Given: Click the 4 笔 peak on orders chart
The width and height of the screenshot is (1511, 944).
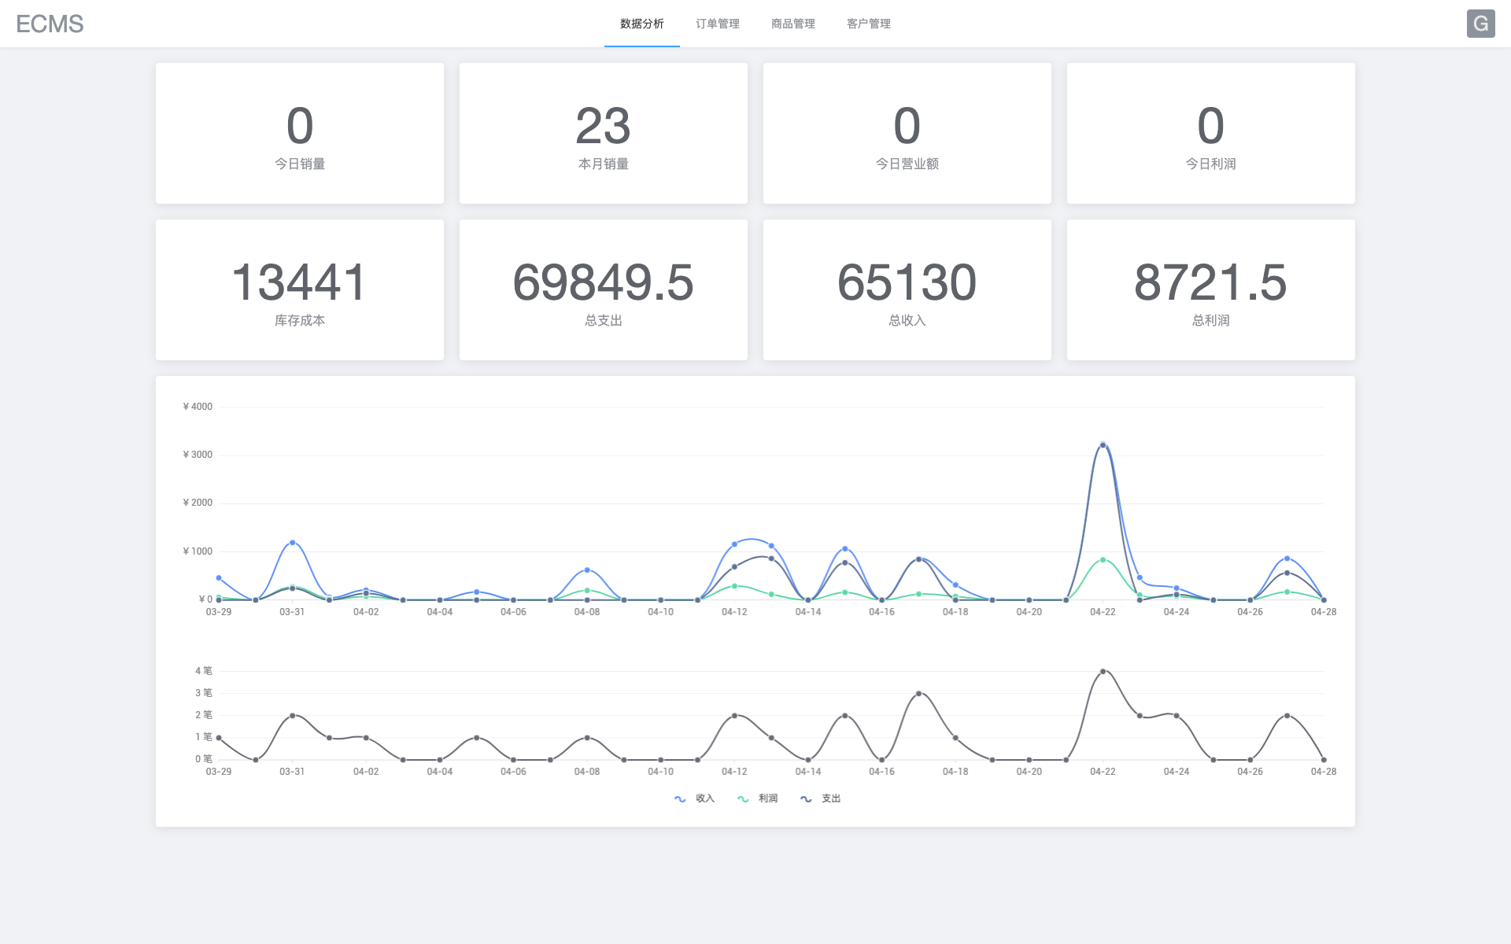Looking at the screenshot, I should (1103, 671).
